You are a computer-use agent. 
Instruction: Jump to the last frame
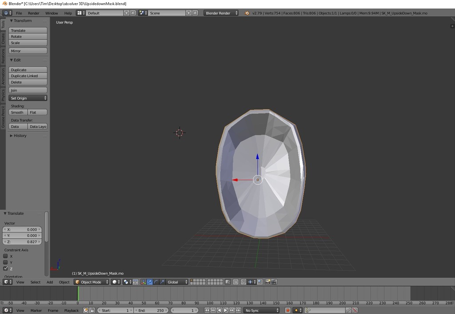coord(238,310)
